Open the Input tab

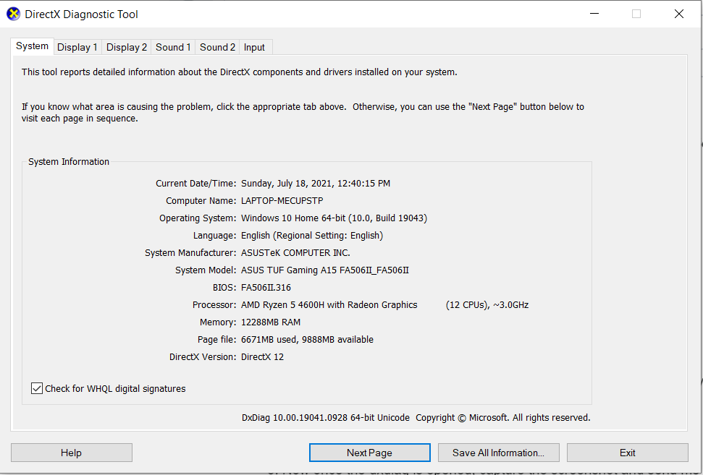coord(254,48)
